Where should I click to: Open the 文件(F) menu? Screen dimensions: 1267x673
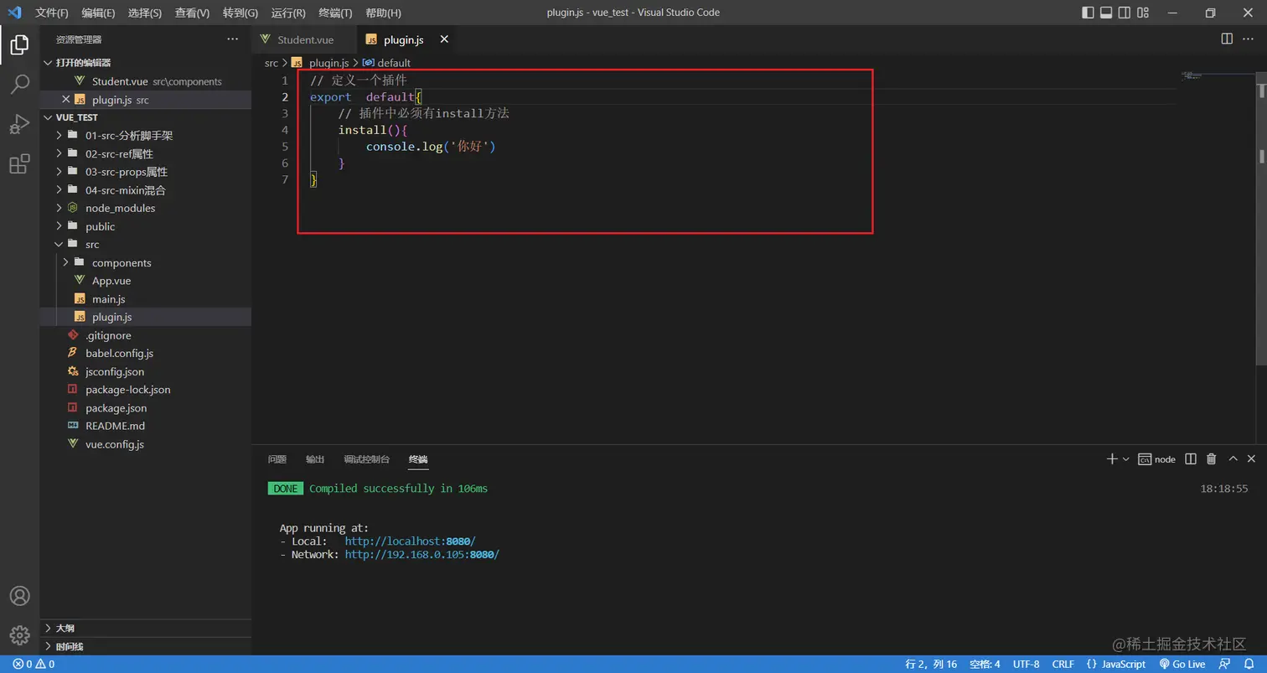tap(52, 13)
